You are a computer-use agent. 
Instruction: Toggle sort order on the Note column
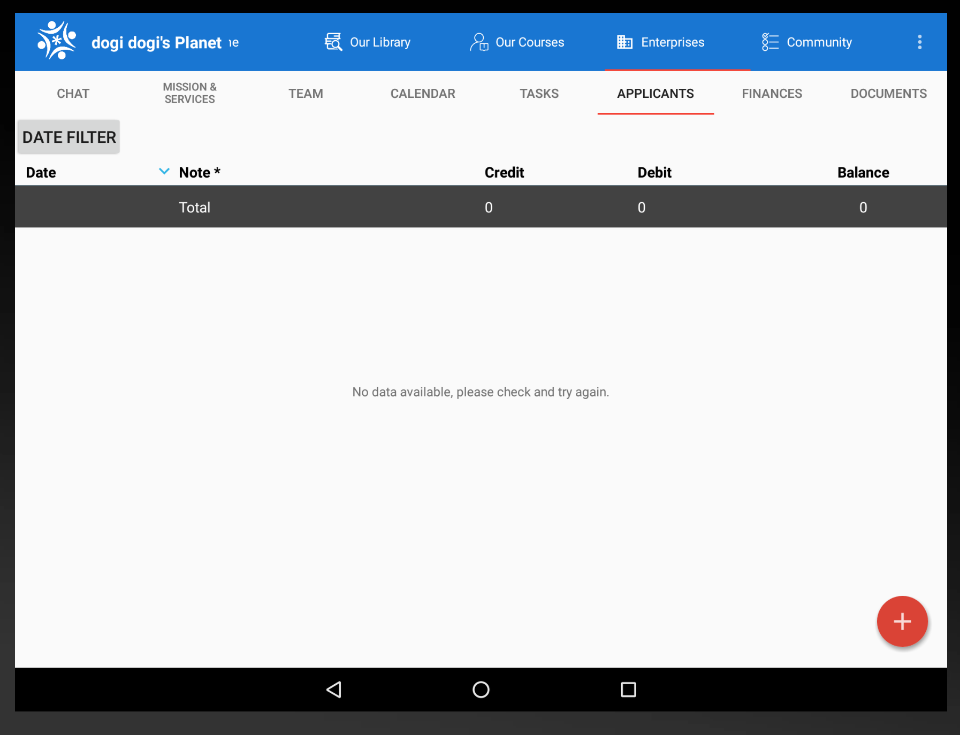pos(199,172)
